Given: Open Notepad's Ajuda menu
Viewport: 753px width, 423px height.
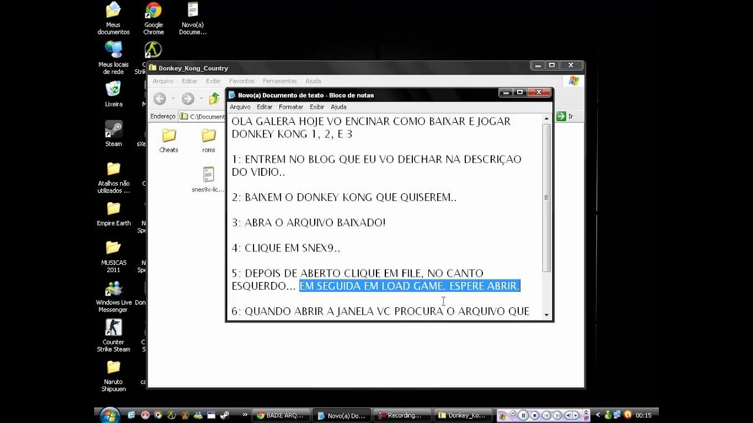Looking at the screenshot, I should [x=338, y=107].
